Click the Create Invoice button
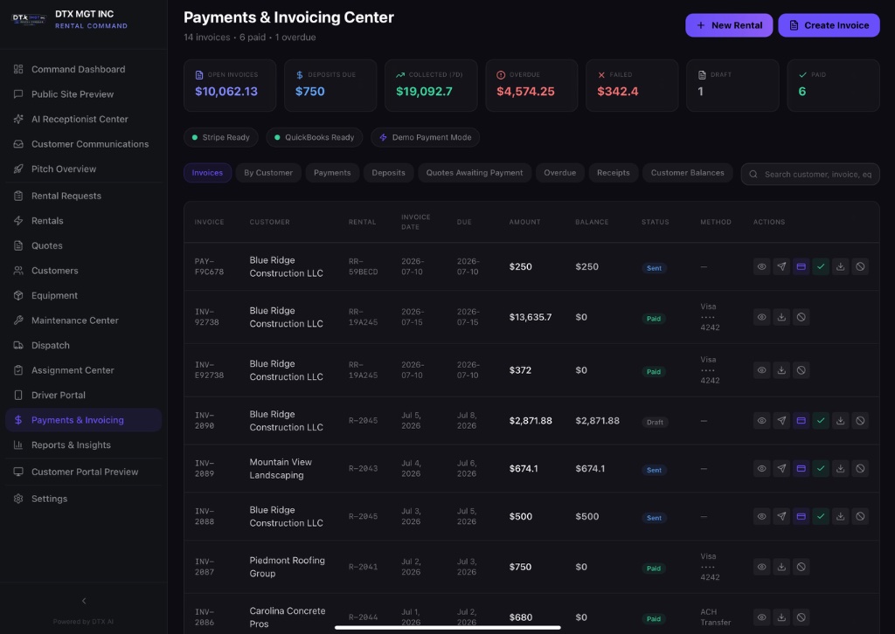This screenshot has width=895, height=634. 829,25
